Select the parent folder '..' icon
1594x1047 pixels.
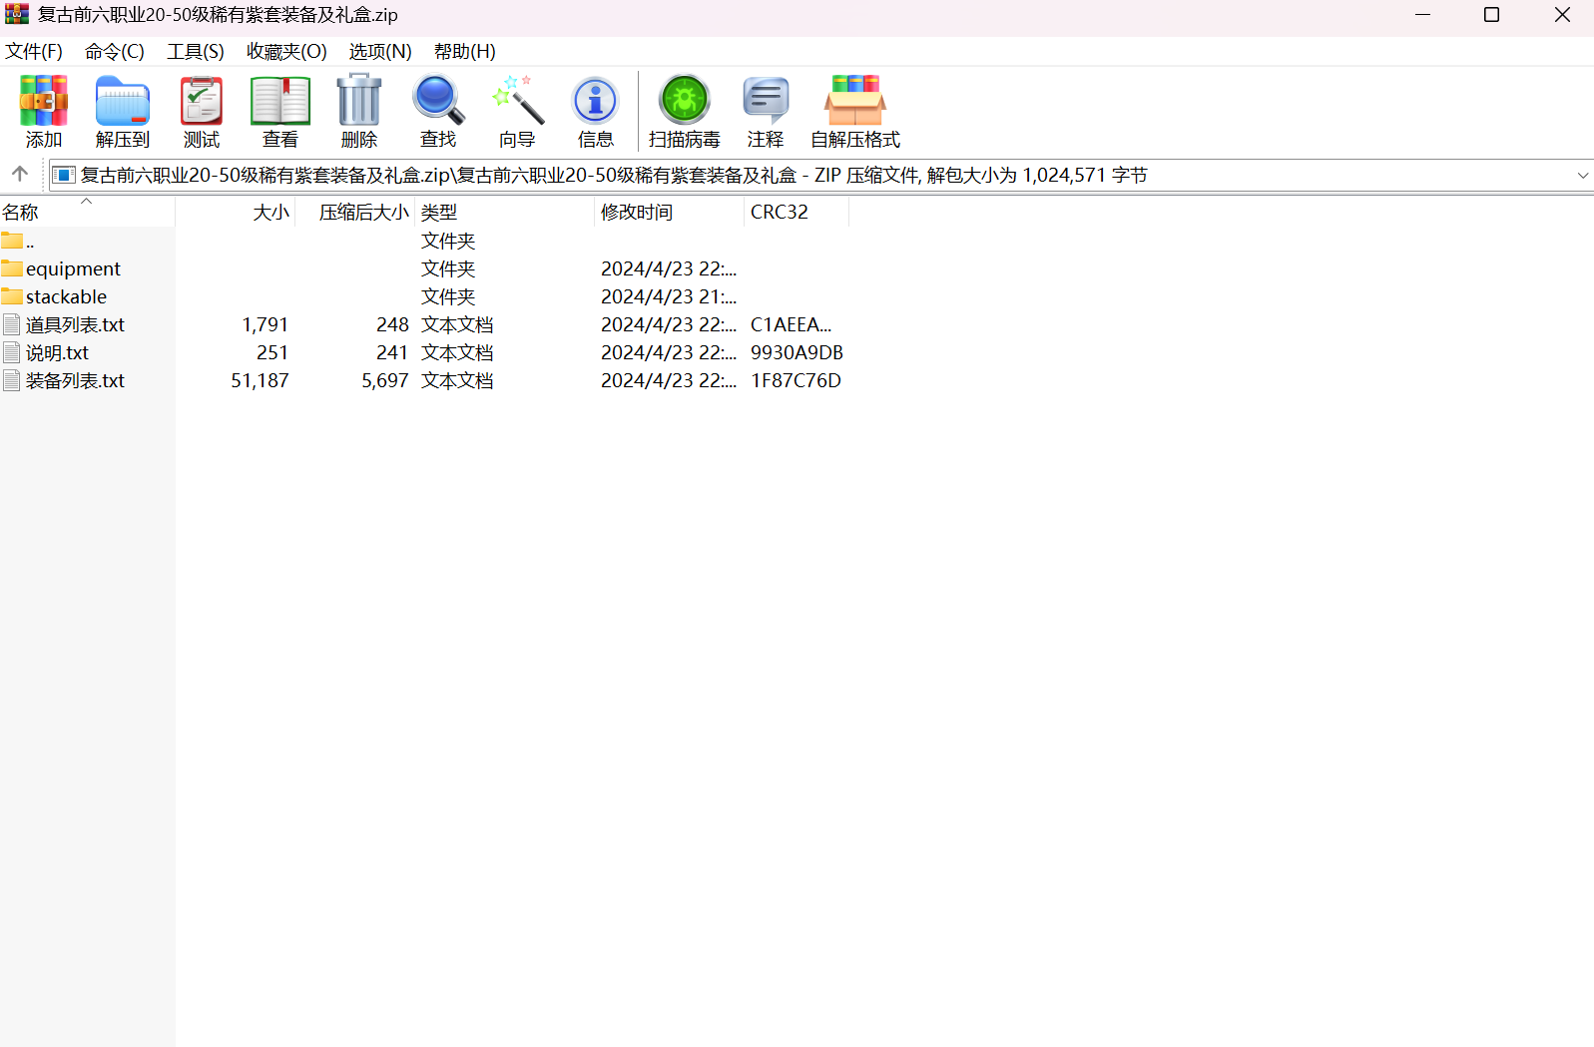tap(12, 241)
